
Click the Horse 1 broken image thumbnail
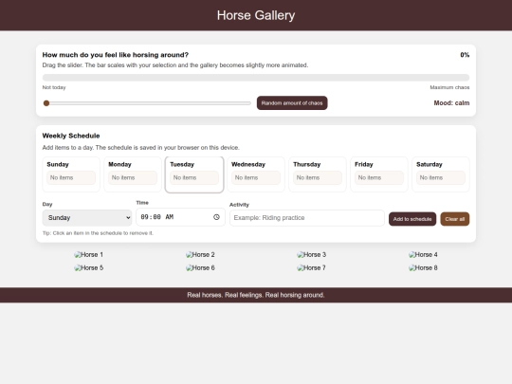[88, 255]
